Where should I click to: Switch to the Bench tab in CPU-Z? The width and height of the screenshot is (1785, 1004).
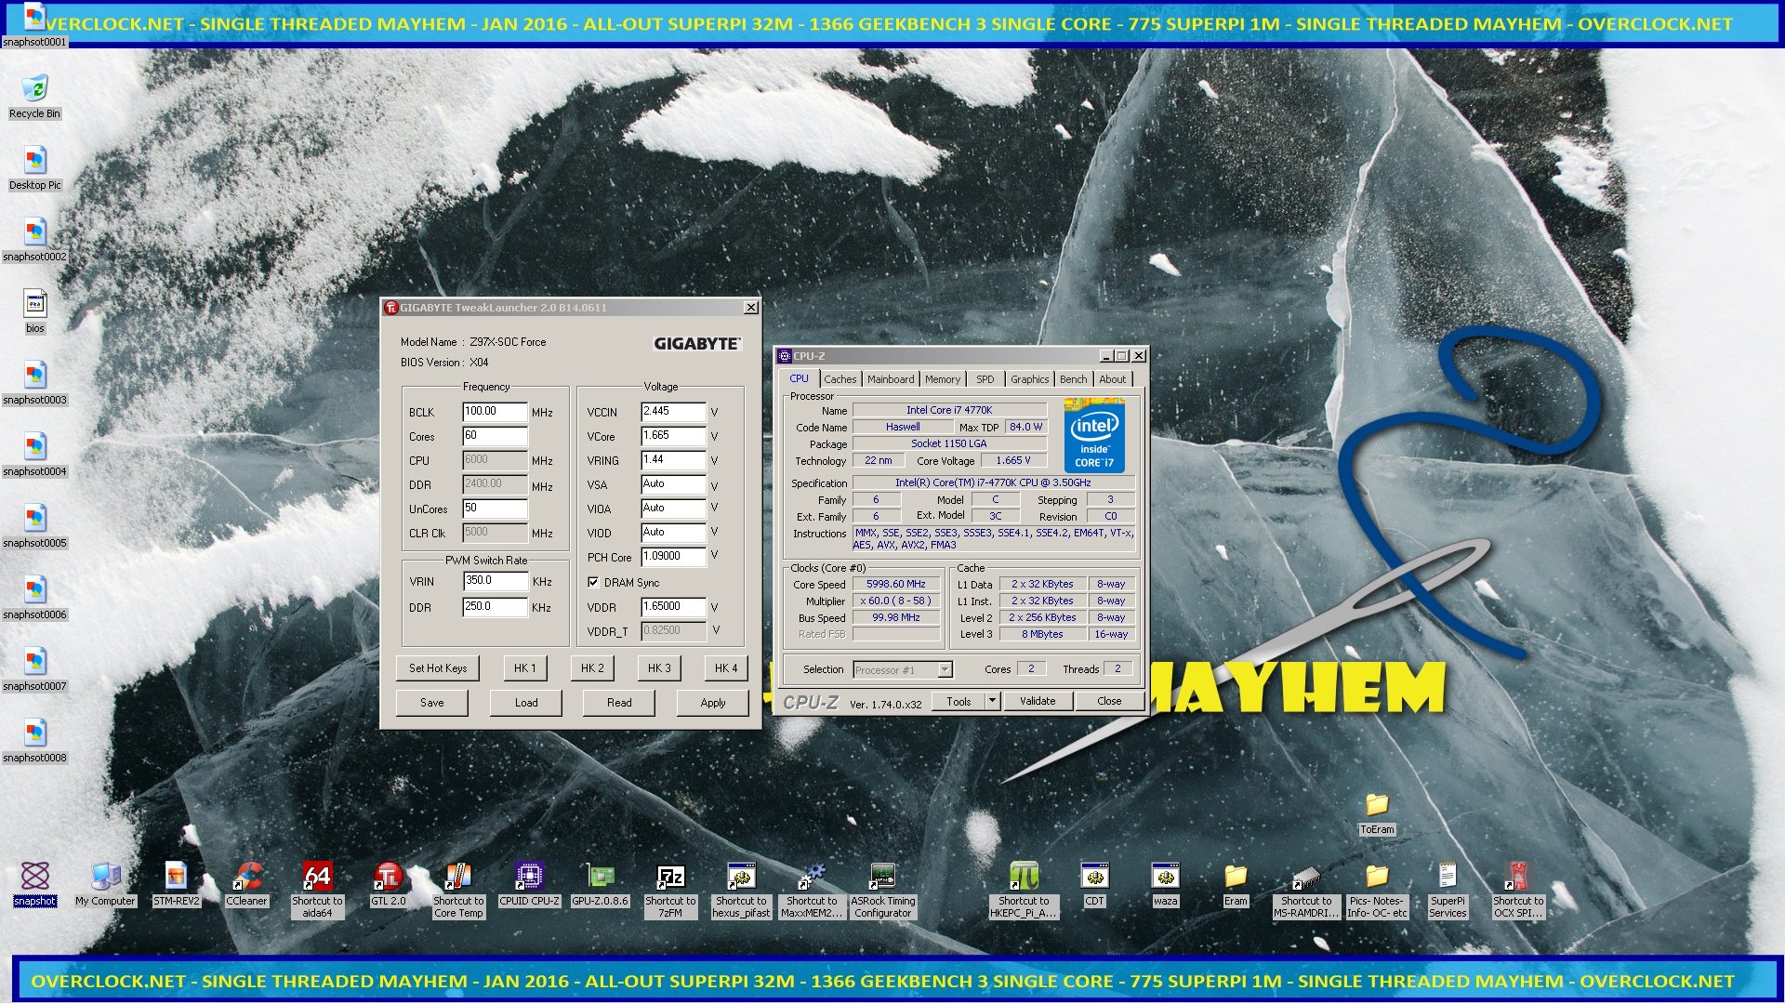pyautogui.click(x=1074, y=379)
